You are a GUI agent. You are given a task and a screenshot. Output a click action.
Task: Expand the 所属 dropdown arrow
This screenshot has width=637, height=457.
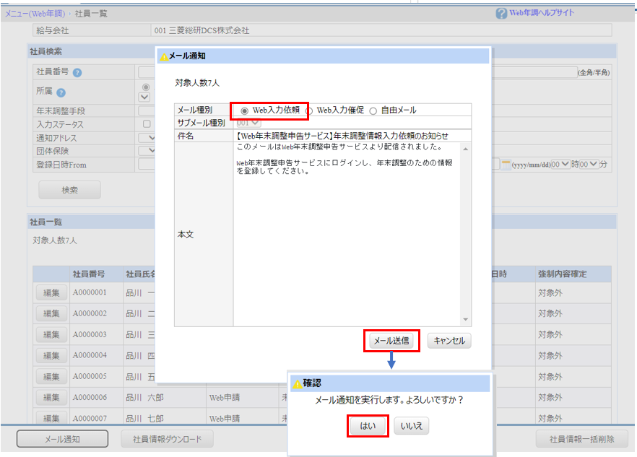click(144, 97)
